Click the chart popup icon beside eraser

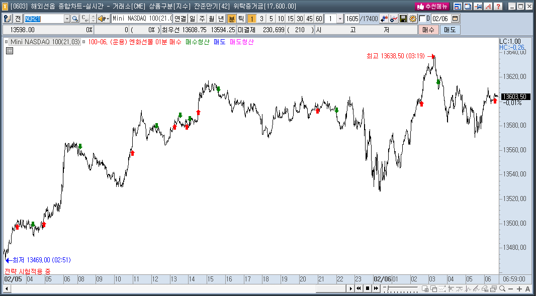point(494,288)
